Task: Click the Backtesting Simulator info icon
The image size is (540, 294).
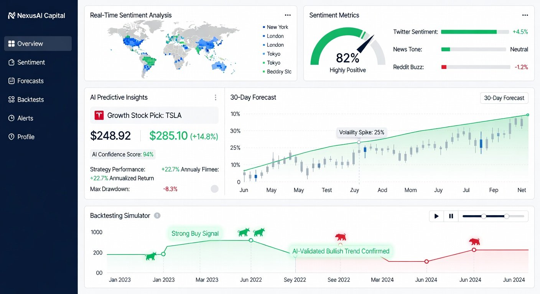Action: coord(157,216)
